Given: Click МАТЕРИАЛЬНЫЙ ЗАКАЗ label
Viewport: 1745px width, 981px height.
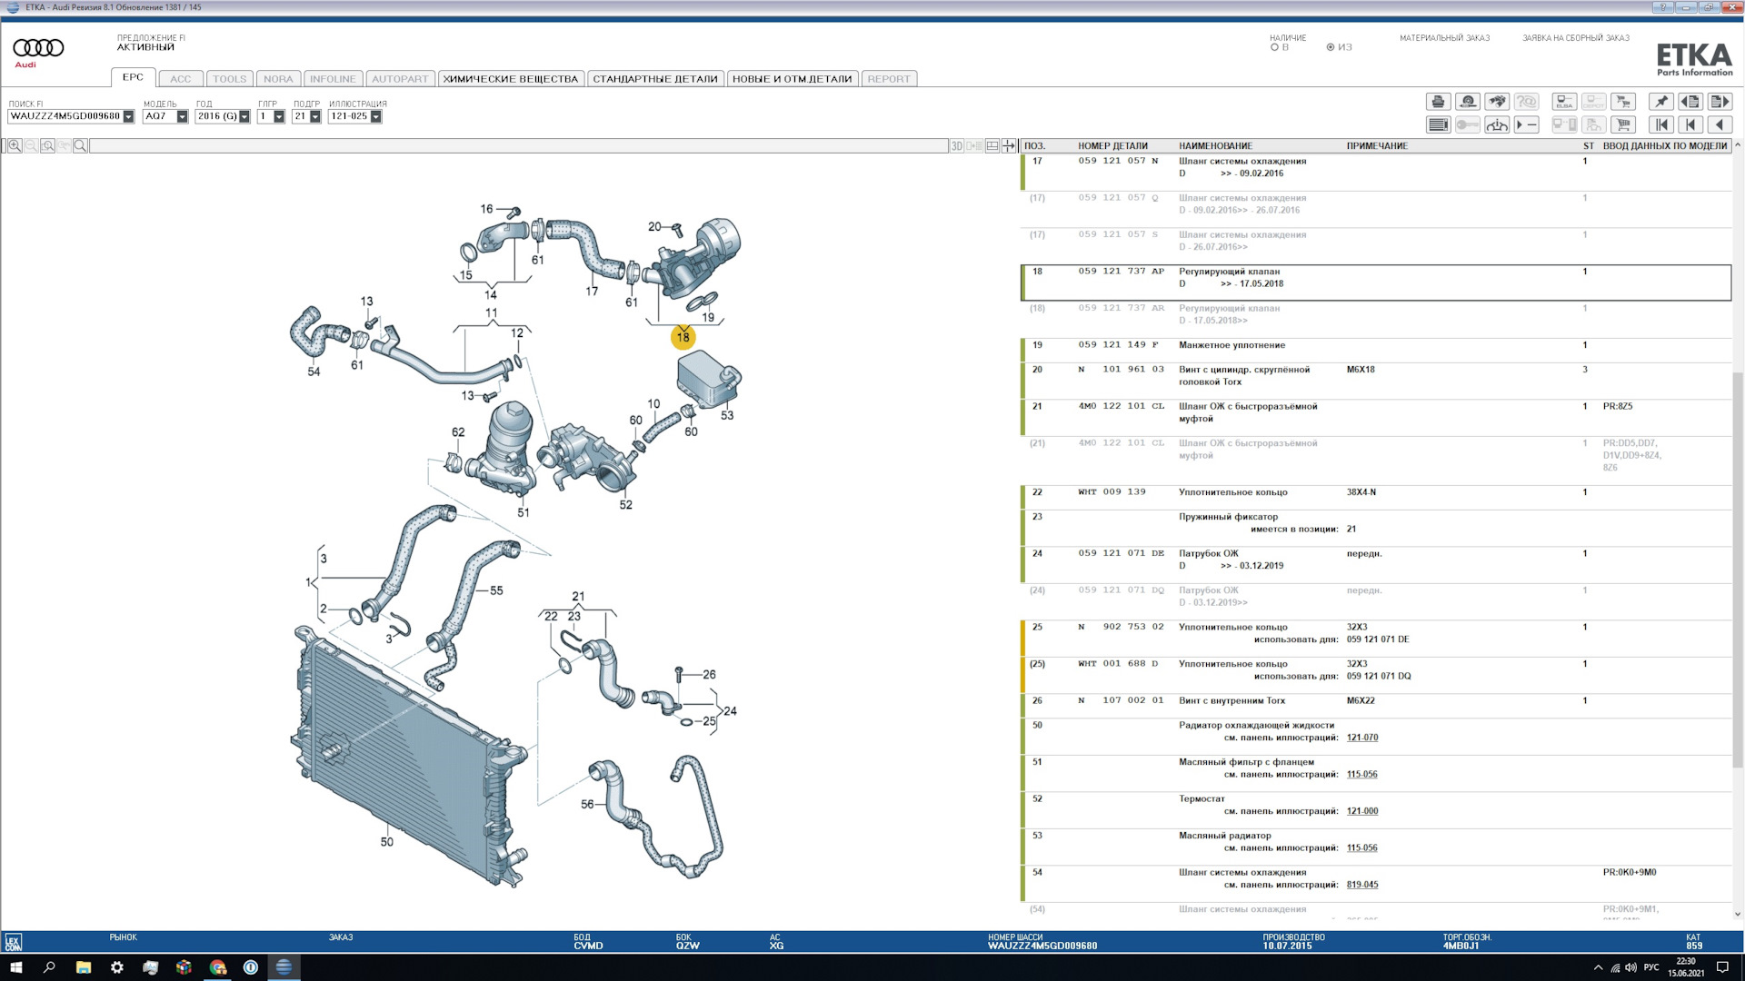Looking at the screenshot, I should point(1444,38).
